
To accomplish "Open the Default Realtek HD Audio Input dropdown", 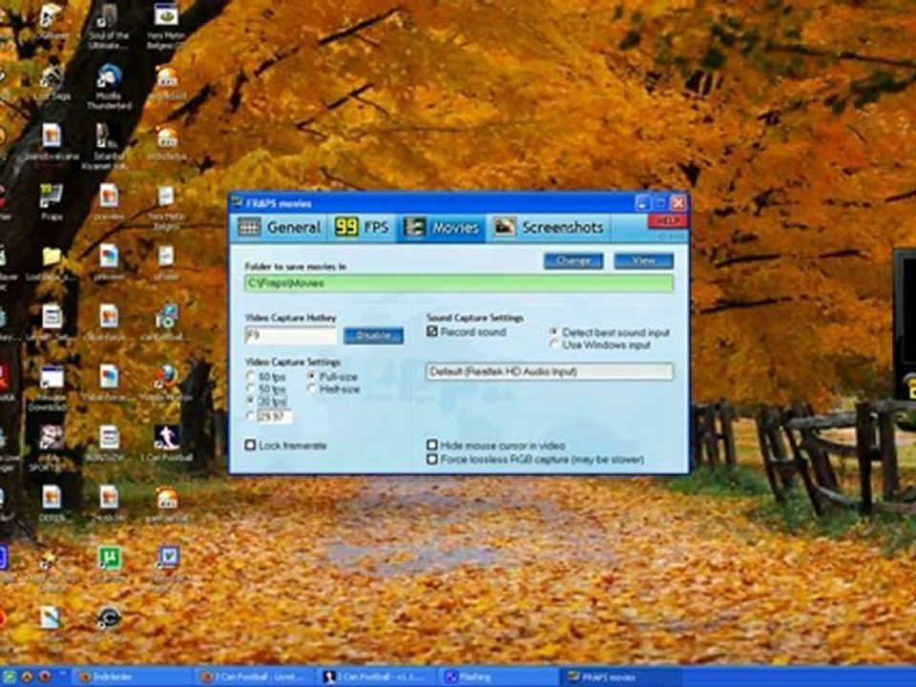I will pyautogui.click(x=550, y=371).
